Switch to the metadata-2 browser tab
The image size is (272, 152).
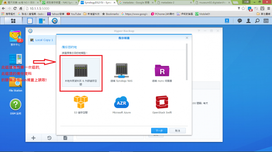point(174,3)
